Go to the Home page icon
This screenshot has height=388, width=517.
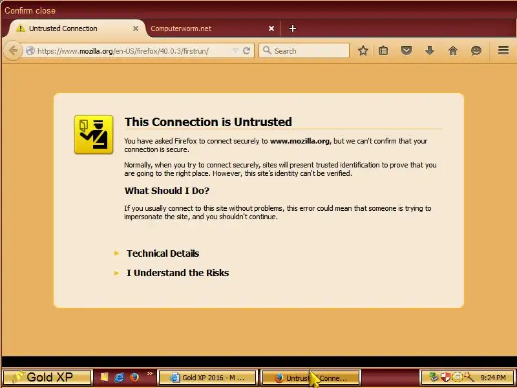(453, 51)
